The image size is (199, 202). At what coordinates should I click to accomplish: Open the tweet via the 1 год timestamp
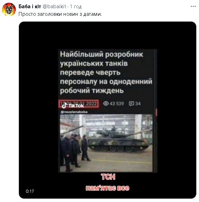click(76, 7)
